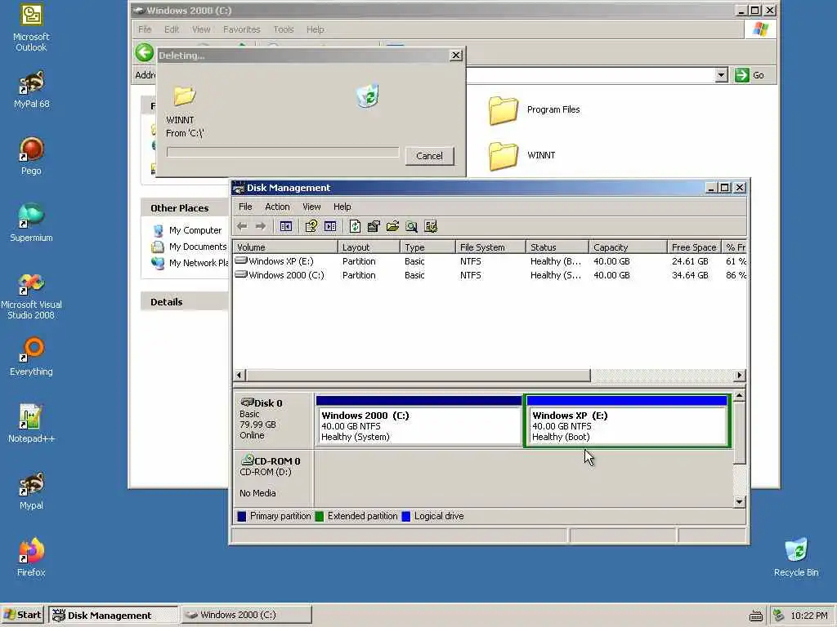
Task: Open File menu in Disk Management
Action: (x=245, y=207)
